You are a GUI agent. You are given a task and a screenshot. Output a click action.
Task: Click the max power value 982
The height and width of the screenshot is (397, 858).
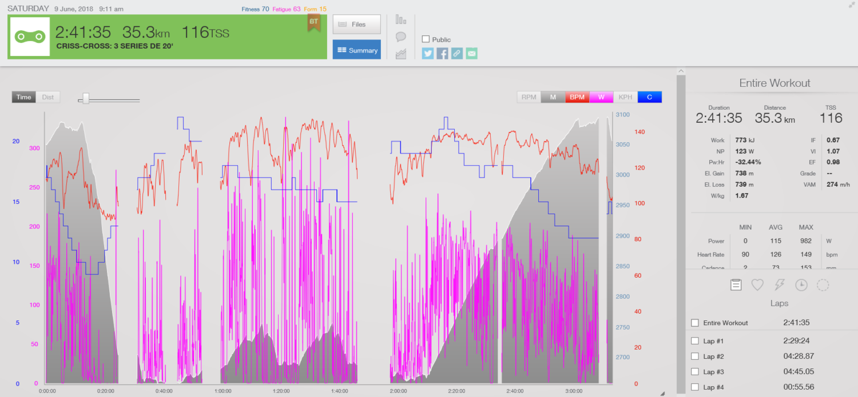pyautogui.click(x=806, y=241)
